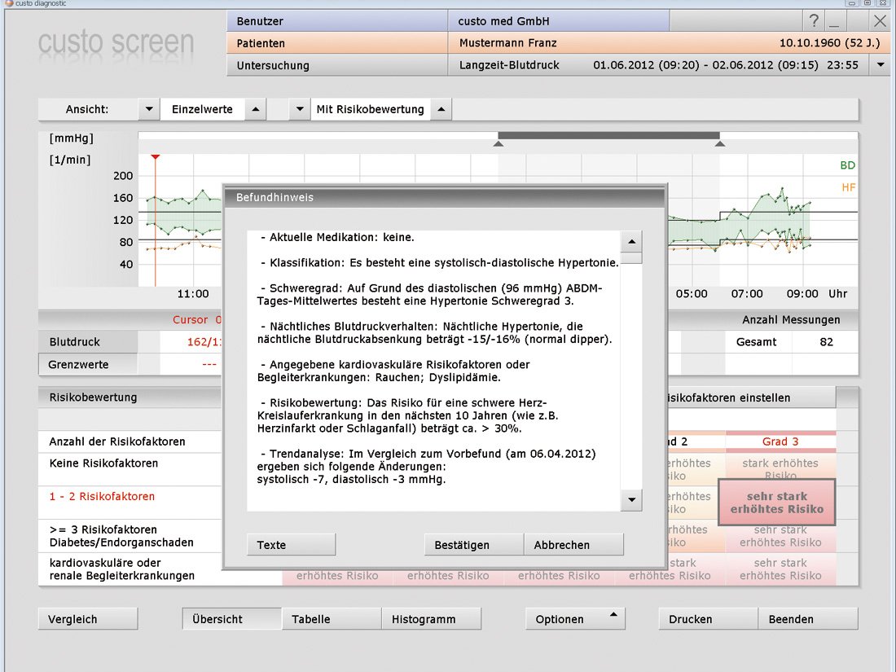Screen dimensions: 896x672
Task: Confirm findings with Bestätigen
Action: (x=473, y=545)
